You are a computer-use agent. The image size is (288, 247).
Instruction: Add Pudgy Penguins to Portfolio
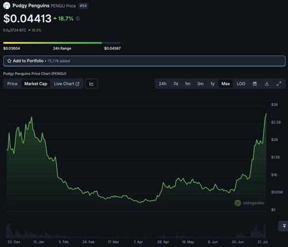point(144,61)
